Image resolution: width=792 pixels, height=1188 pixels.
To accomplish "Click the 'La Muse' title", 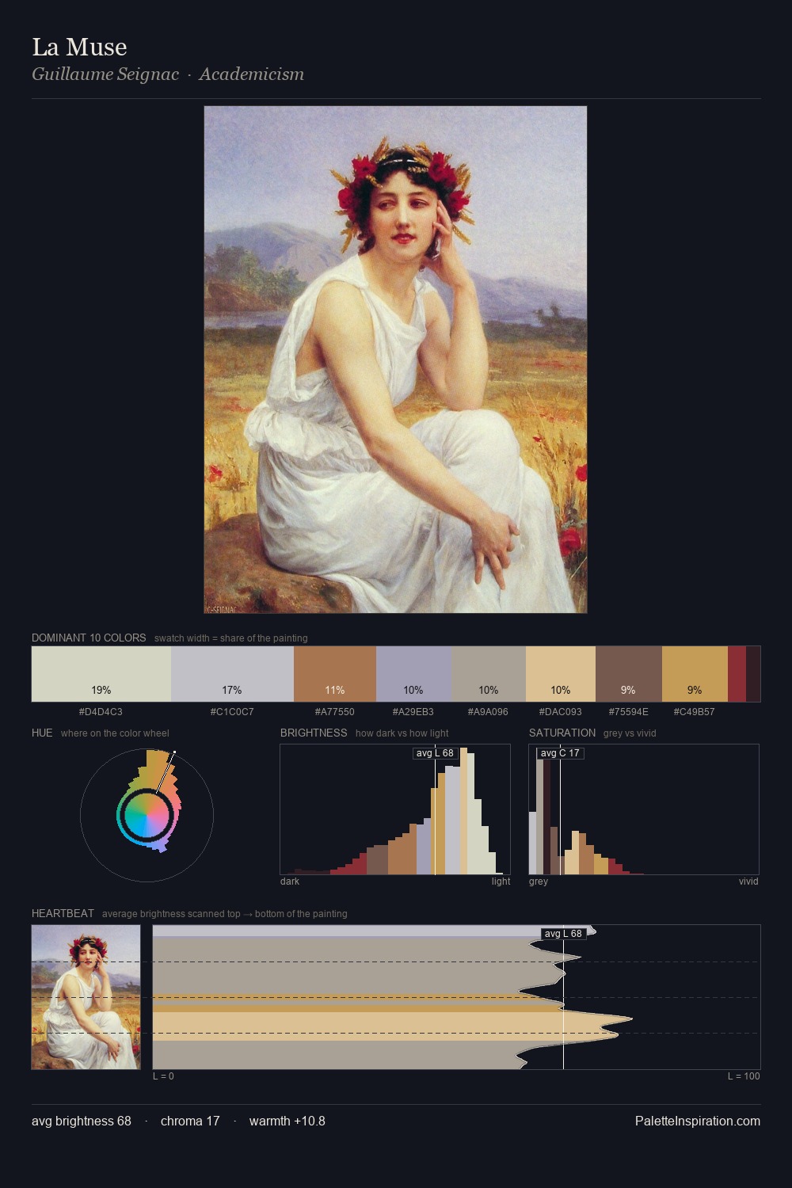I will [79, 47].
